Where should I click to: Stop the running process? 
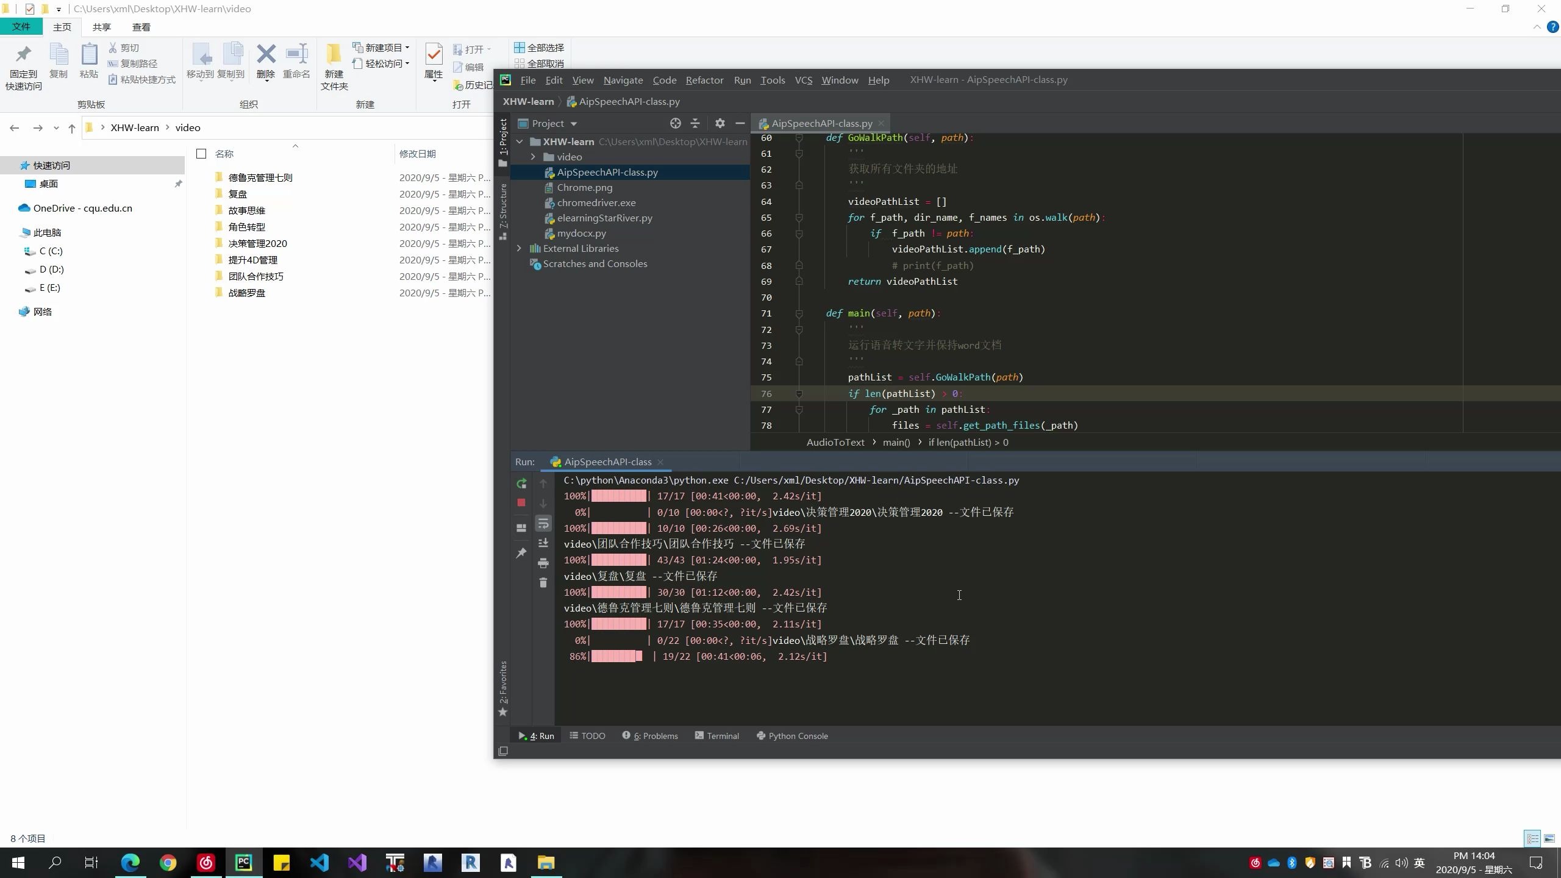[x=521, y=503]
